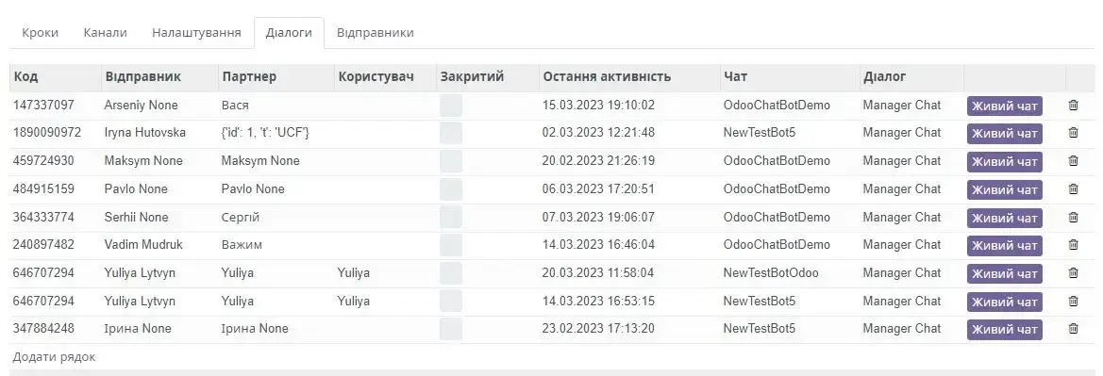1103x376 pixels.
Task: Click partner cell Важим
Action: [242, 245]
